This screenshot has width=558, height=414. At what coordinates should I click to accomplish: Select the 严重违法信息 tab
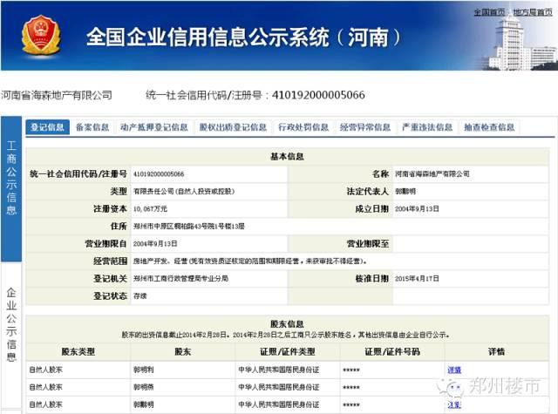pyautogui.click(x=427, y=127)
